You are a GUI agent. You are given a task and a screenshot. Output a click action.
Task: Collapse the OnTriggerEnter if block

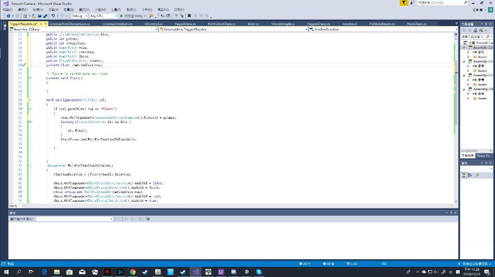pyautogui.click(x=30, y=109)
